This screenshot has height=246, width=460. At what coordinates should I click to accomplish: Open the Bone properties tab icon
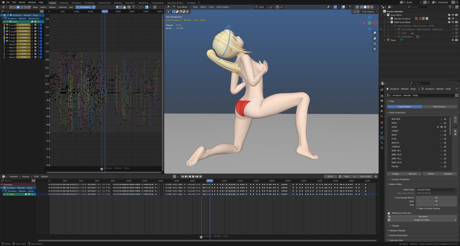click(382, 143)
